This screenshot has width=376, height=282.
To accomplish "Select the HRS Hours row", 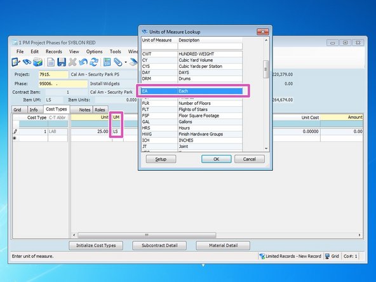I will point(192,128).
